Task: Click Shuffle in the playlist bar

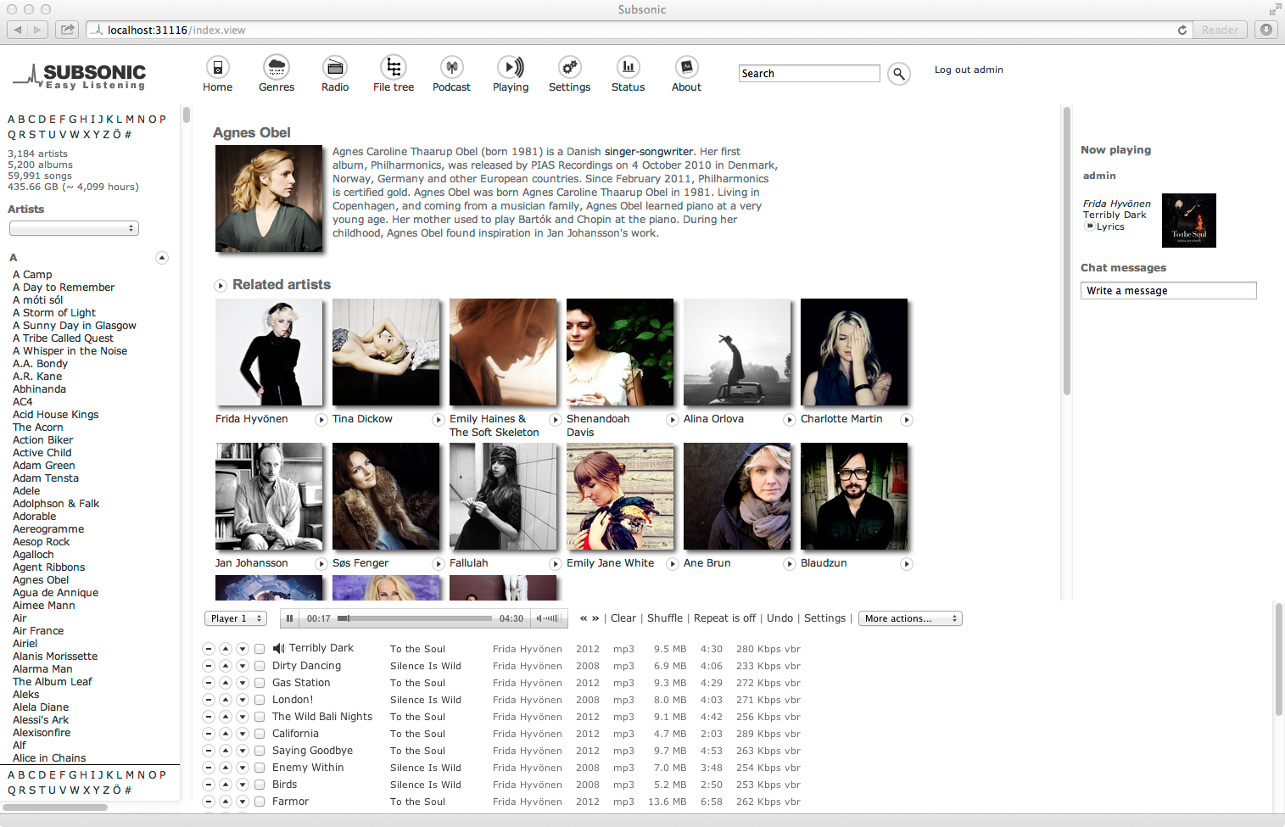Action: 665,618
